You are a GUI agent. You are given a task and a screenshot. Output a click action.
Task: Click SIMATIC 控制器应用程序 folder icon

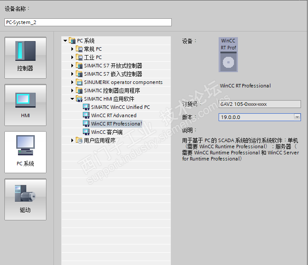79,91
